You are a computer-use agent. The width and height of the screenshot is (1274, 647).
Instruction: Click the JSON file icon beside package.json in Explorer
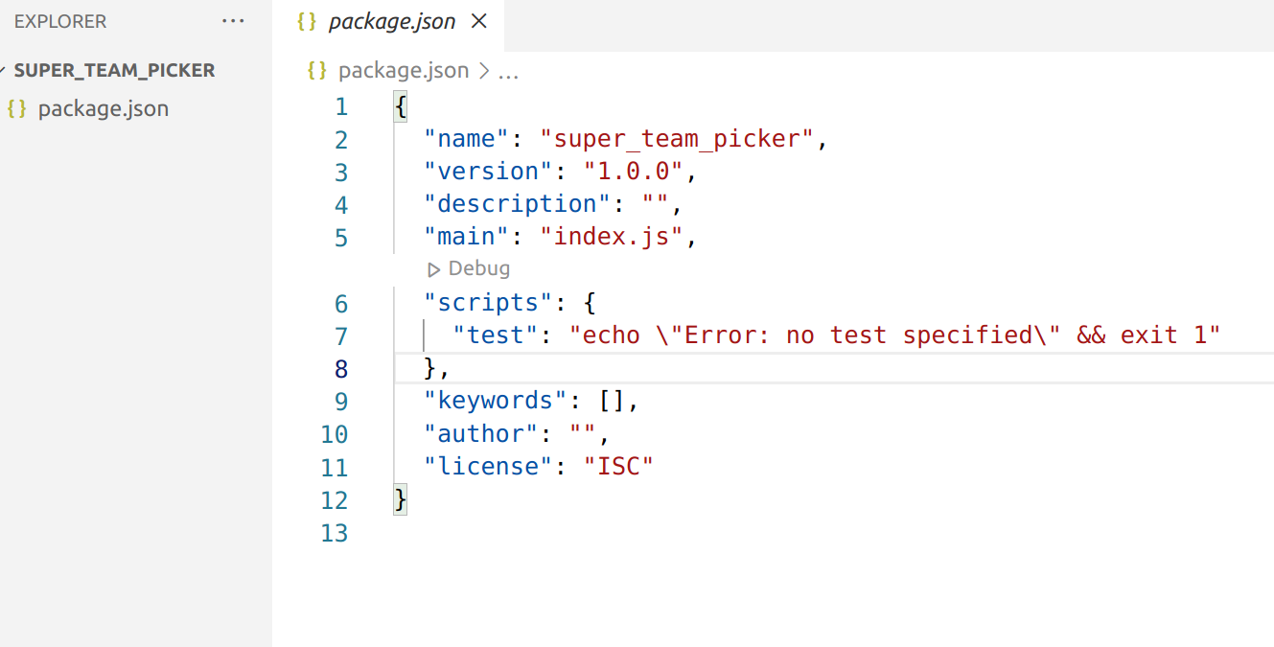pyautogui.click(x=16, y=108)
